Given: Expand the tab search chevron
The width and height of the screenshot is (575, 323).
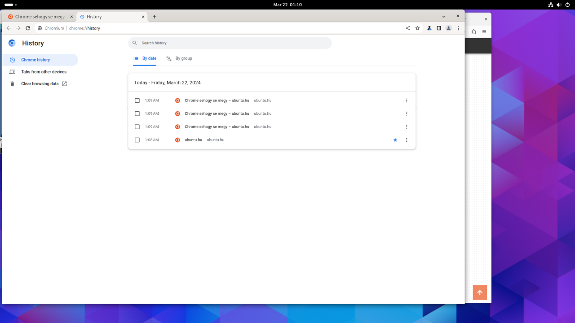Looking at the screenshot, I should click(x=444, y=17).
